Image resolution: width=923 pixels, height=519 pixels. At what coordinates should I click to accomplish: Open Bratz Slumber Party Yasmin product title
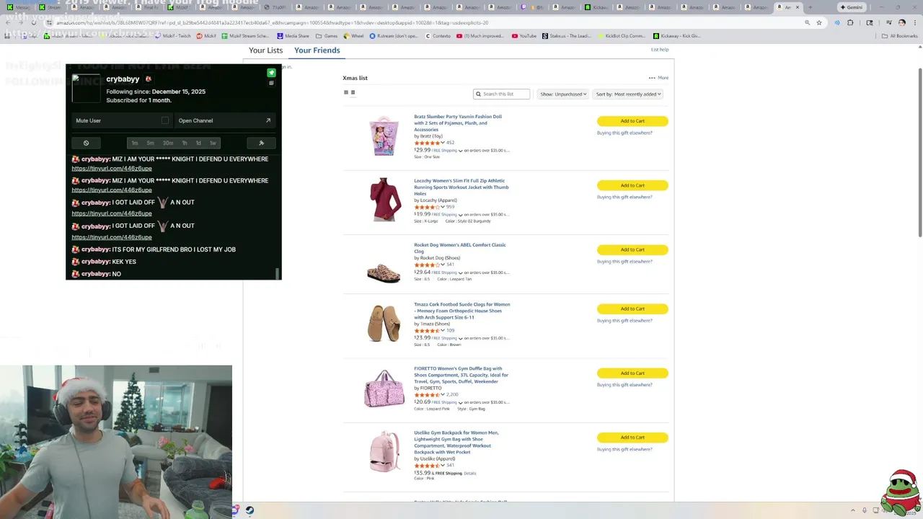click(458, 123)
